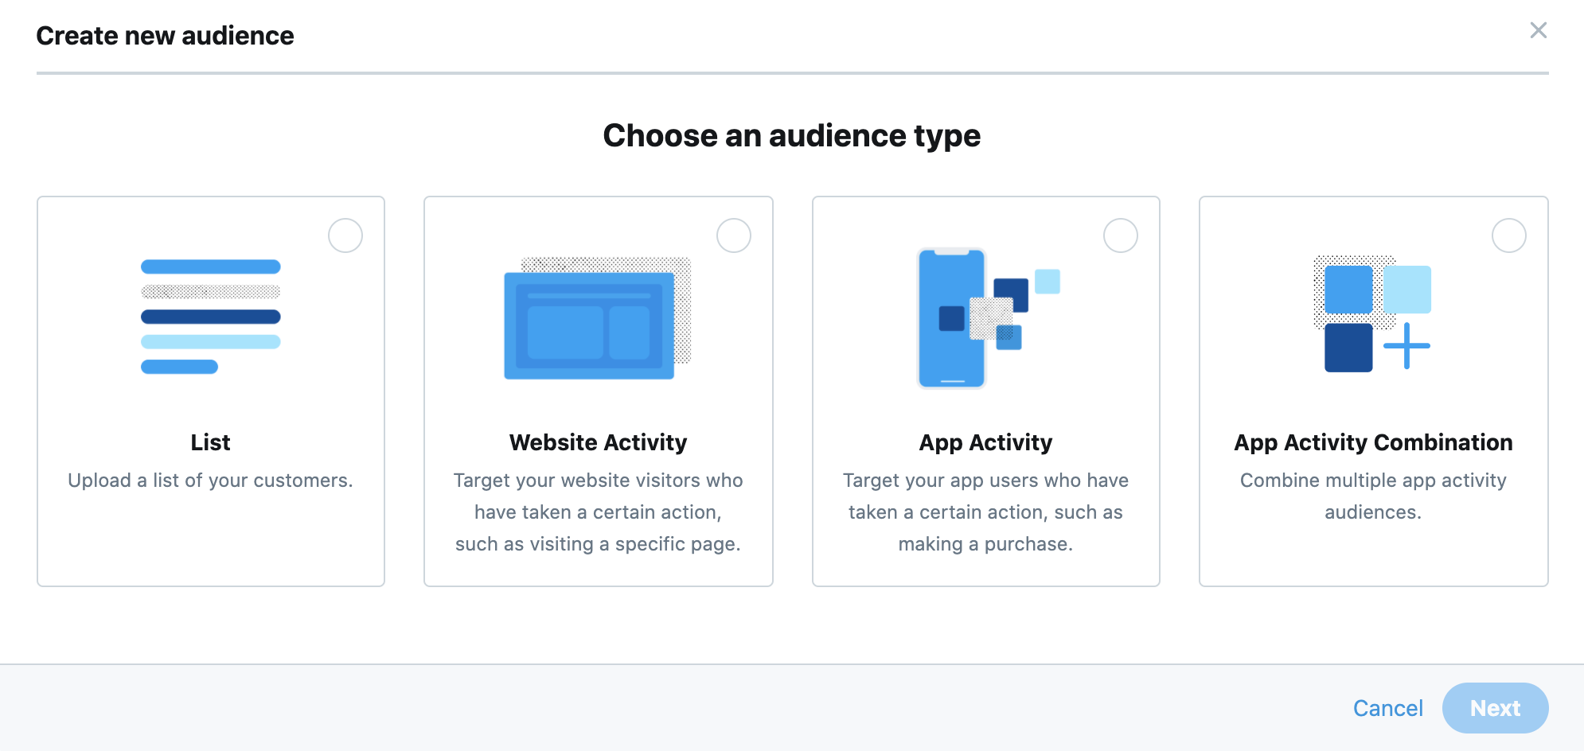The image size is (1584, 751).
Task: Click the App Activity Combination heading
Action: point(1373,442)
